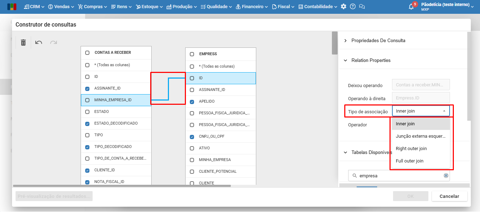The width and height of the screenshot is (480, 223).
Task: Select the join line between tables
Action: [x=168, y=89]
